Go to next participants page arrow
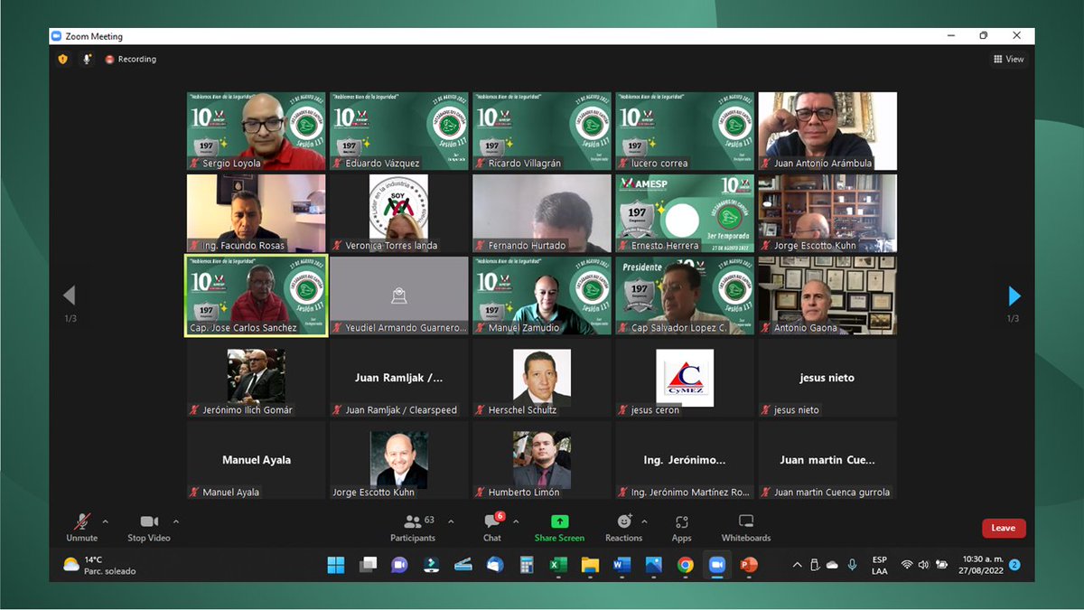This screenshot has height=610, width=1084. click(x=1014, y=296)
